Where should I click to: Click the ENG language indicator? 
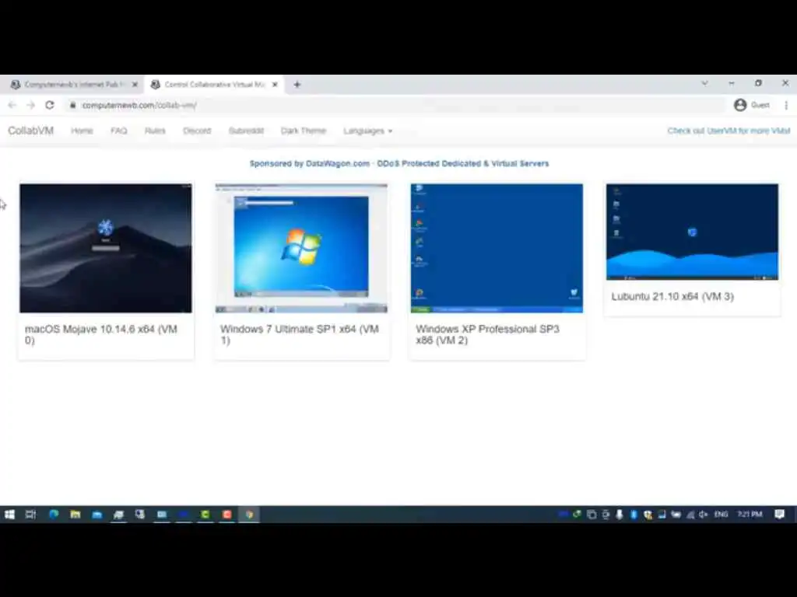click(721, 515)
